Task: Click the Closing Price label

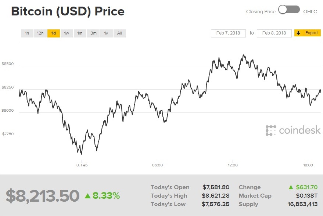Action: 261,12
